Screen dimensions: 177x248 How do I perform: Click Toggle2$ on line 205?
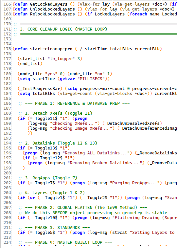(x=97, y=198)
